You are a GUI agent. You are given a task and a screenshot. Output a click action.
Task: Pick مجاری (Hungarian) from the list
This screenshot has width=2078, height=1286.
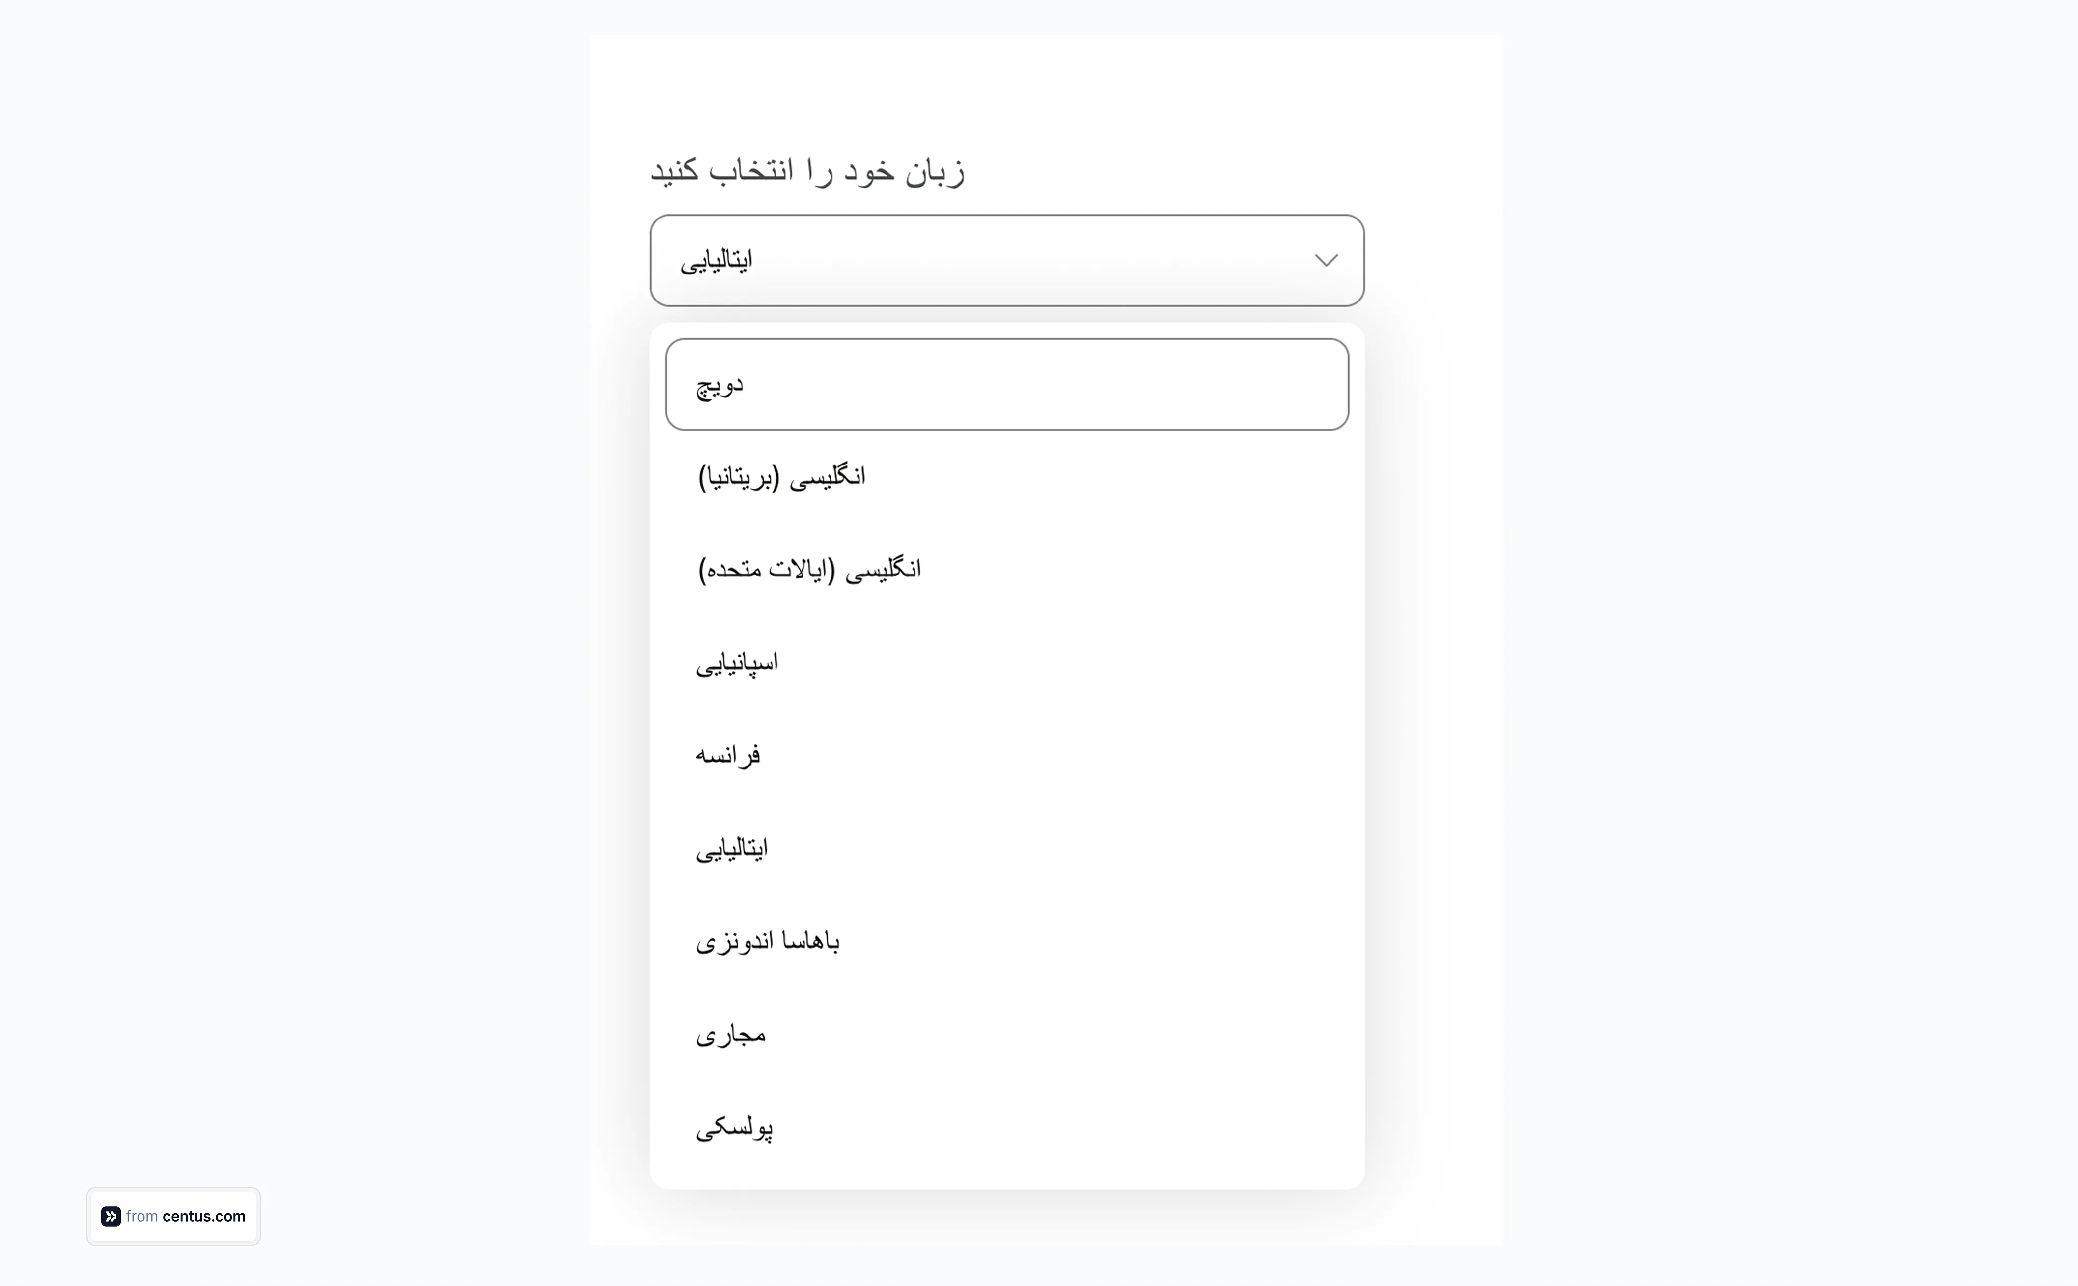(x=731, y=1035)
